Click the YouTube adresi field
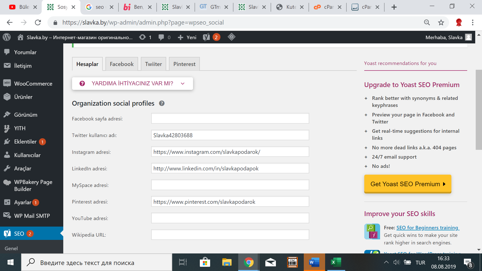 230,218
